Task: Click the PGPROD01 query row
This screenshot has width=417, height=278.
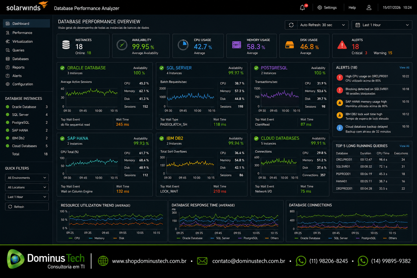Action: [x=372, y=174]
